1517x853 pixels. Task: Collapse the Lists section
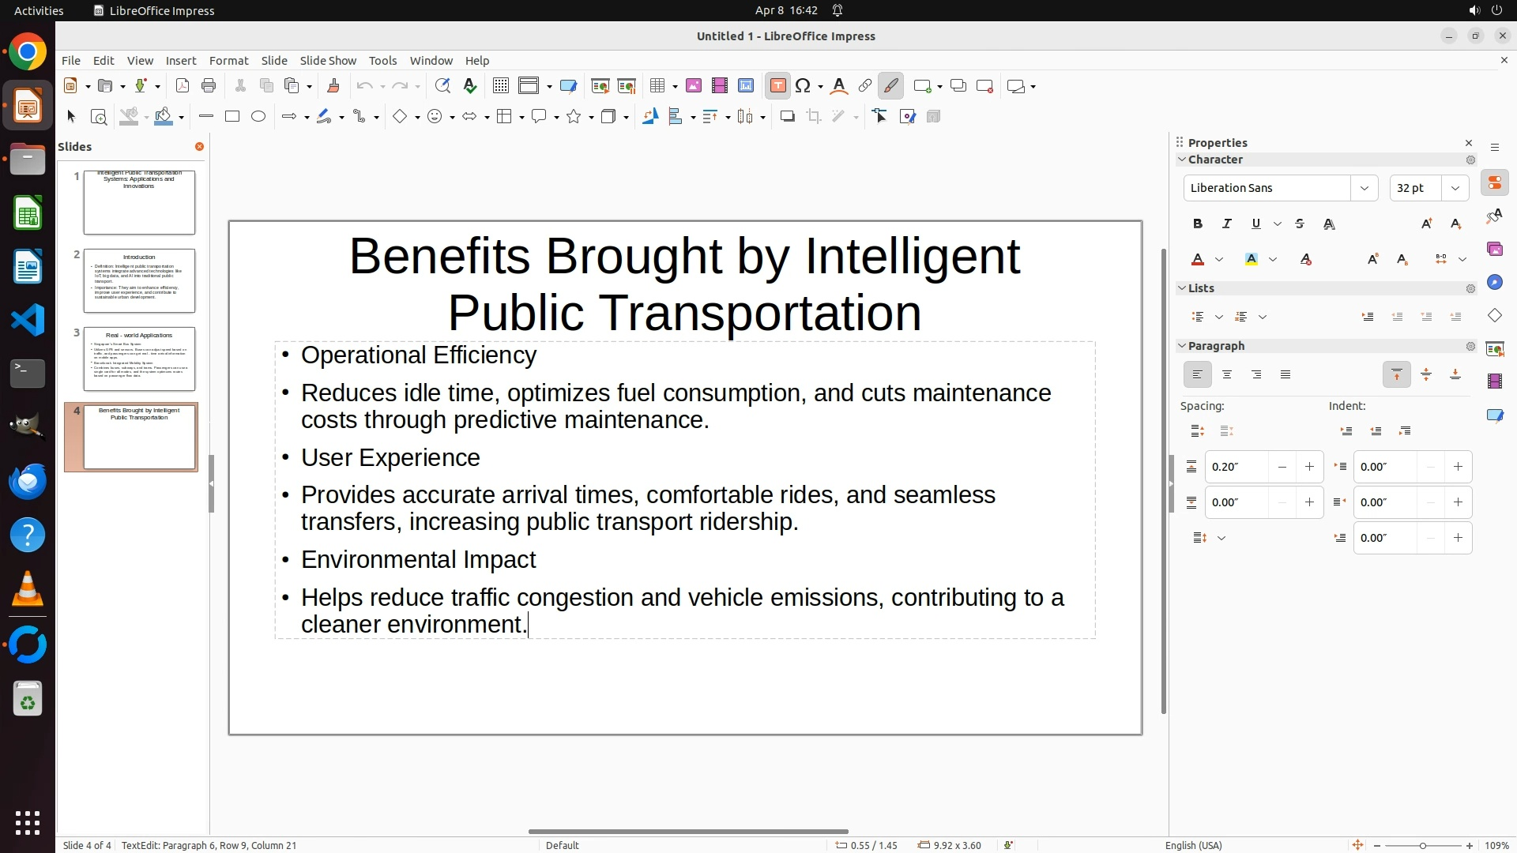point(1183,288)
